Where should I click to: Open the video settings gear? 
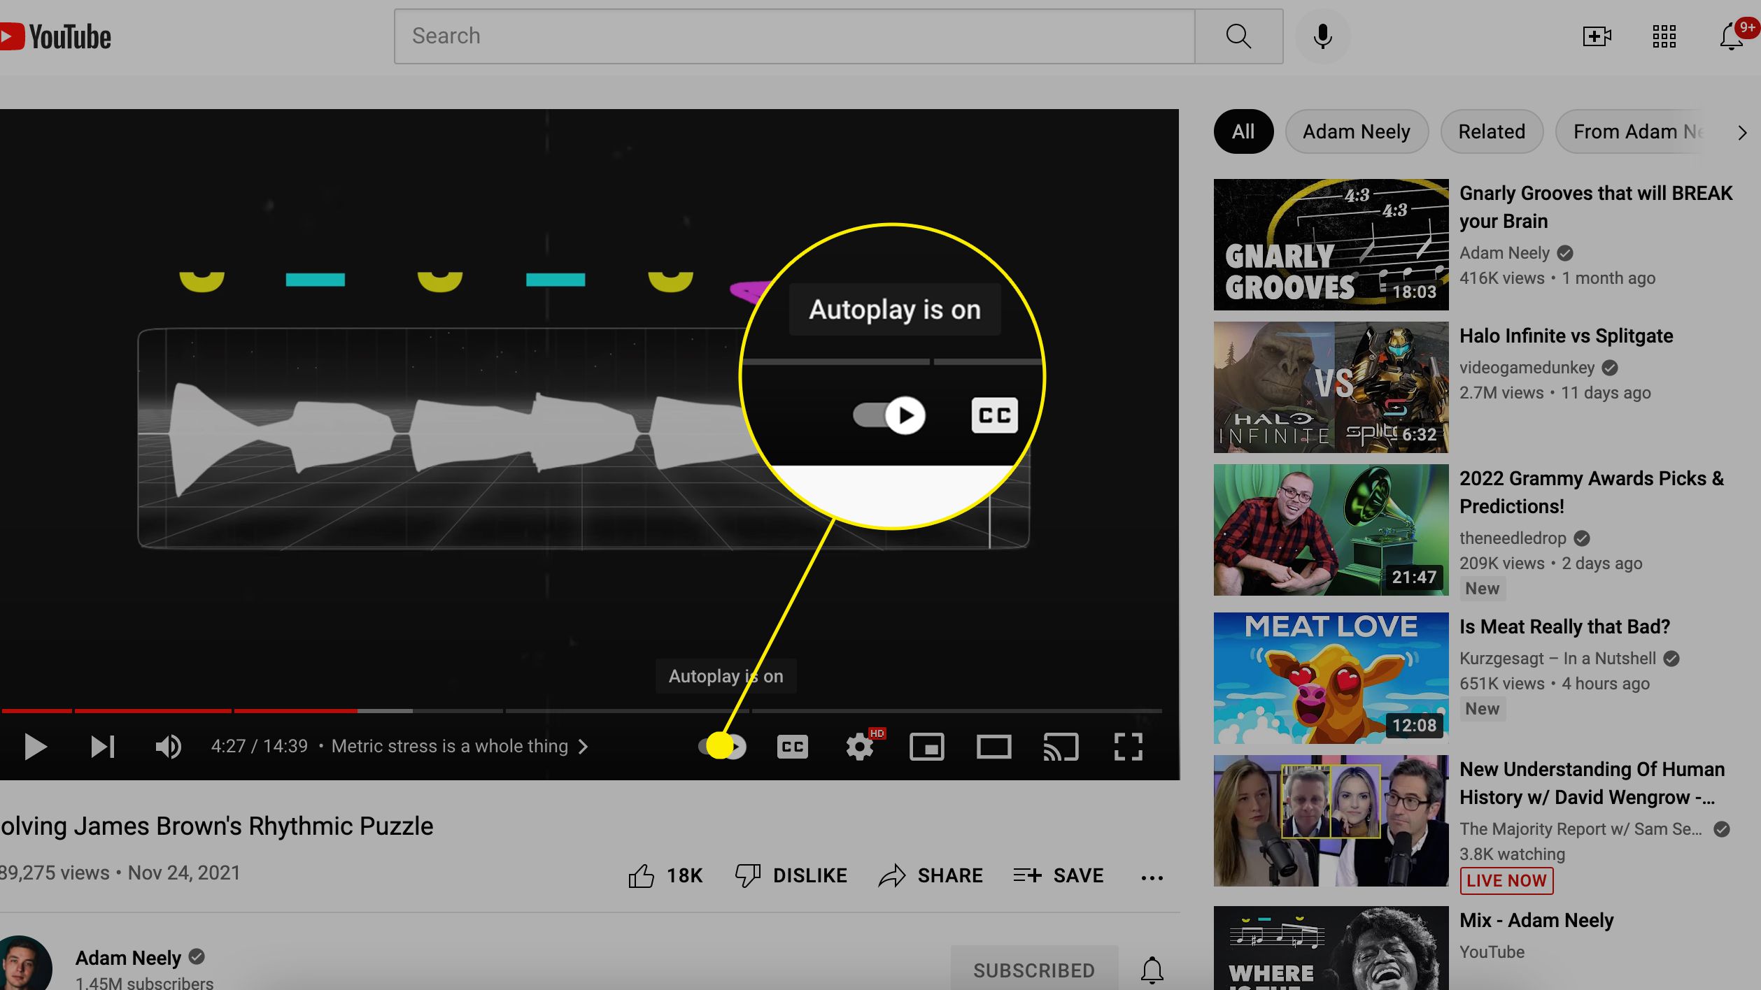tap(860, 747)
